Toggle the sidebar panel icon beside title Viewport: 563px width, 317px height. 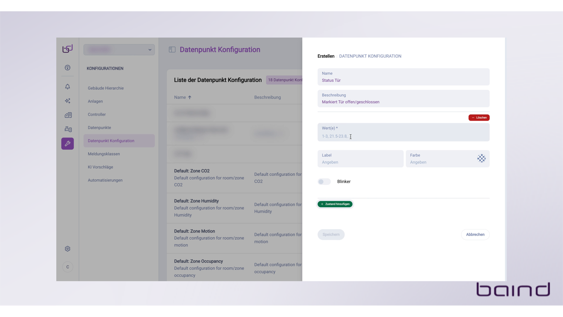point(172,50)
